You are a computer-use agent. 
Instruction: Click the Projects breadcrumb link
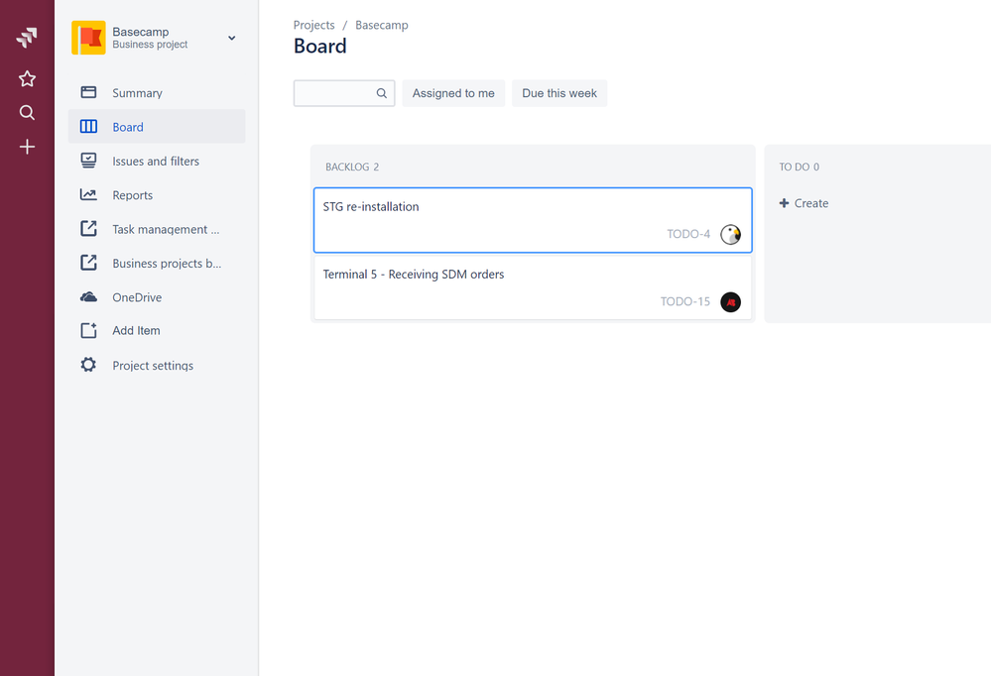(x=313, y=25)
